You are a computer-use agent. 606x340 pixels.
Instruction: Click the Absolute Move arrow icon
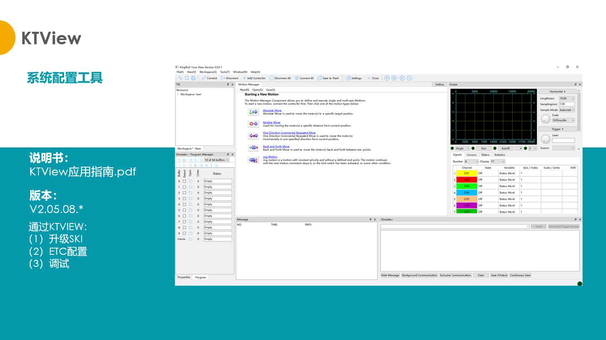coord(253,112)
